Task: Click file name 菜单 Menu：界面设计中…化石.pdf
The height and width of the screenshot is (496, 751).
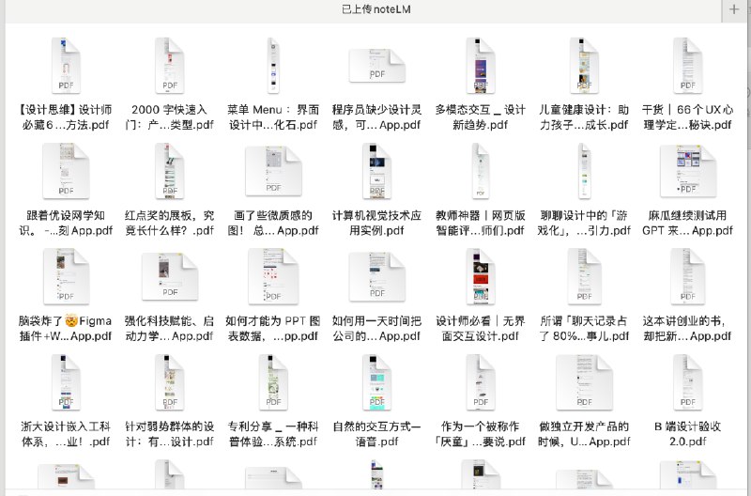Action: tap(273, 116)
